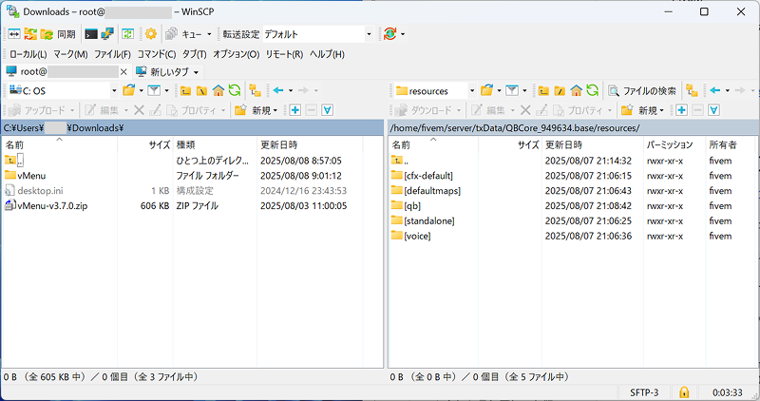Viewport: 760px width, 401px height.
Task: Click ファイルの検索 find files button
Action: click(x=642, y=90)
